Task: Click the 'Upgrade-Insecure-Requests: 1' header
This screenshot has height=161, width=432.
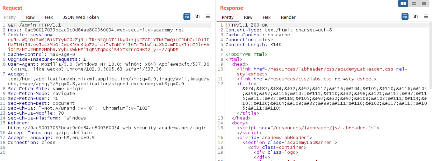Action: coord(47,59)
